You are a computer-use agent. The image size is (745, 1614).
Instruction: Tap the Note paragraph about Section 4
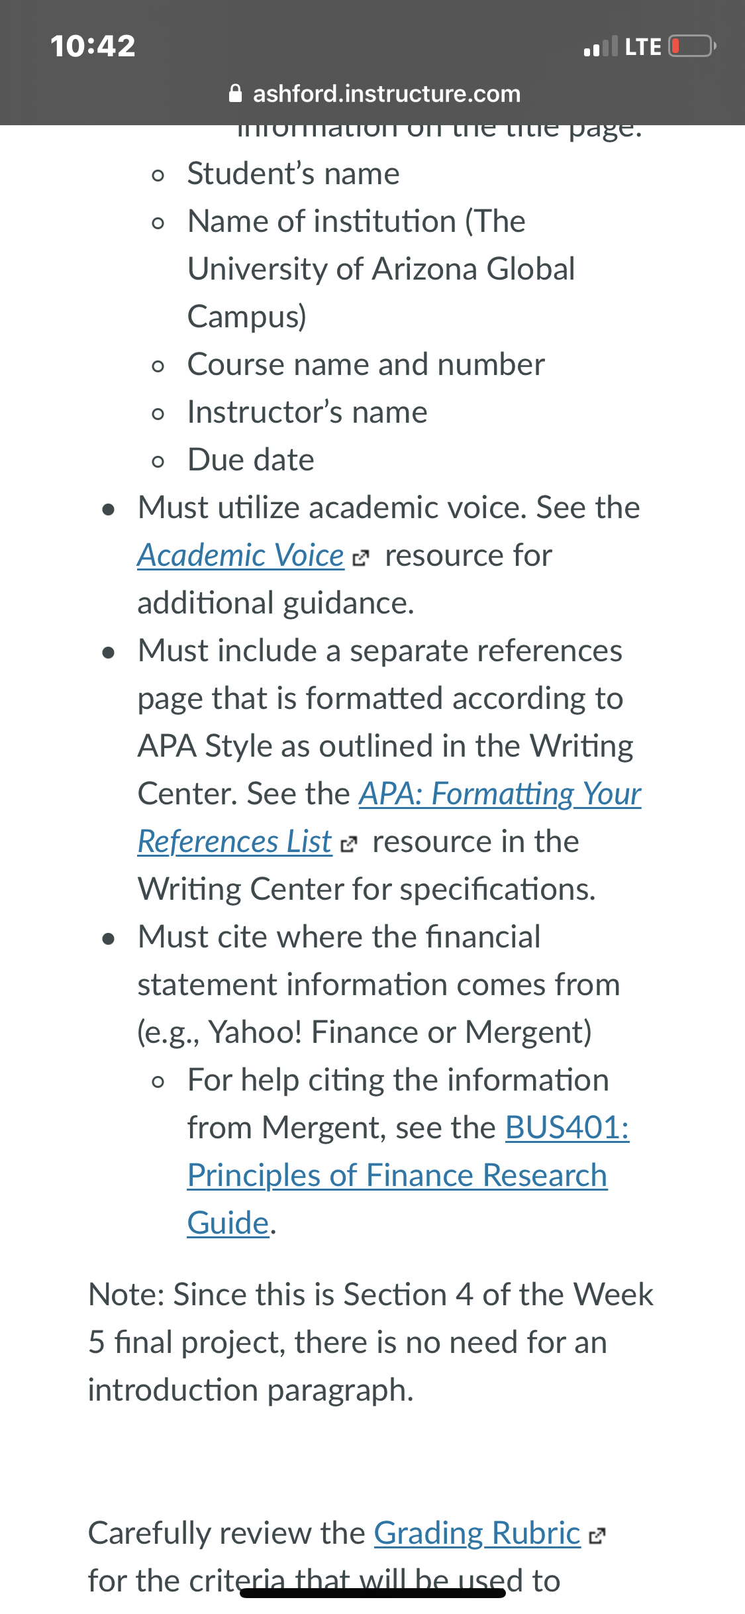coord(371,1342)
